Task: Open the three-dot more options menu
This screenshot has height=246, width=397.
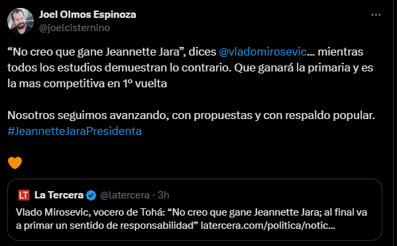Action: (x=376, y=15)
